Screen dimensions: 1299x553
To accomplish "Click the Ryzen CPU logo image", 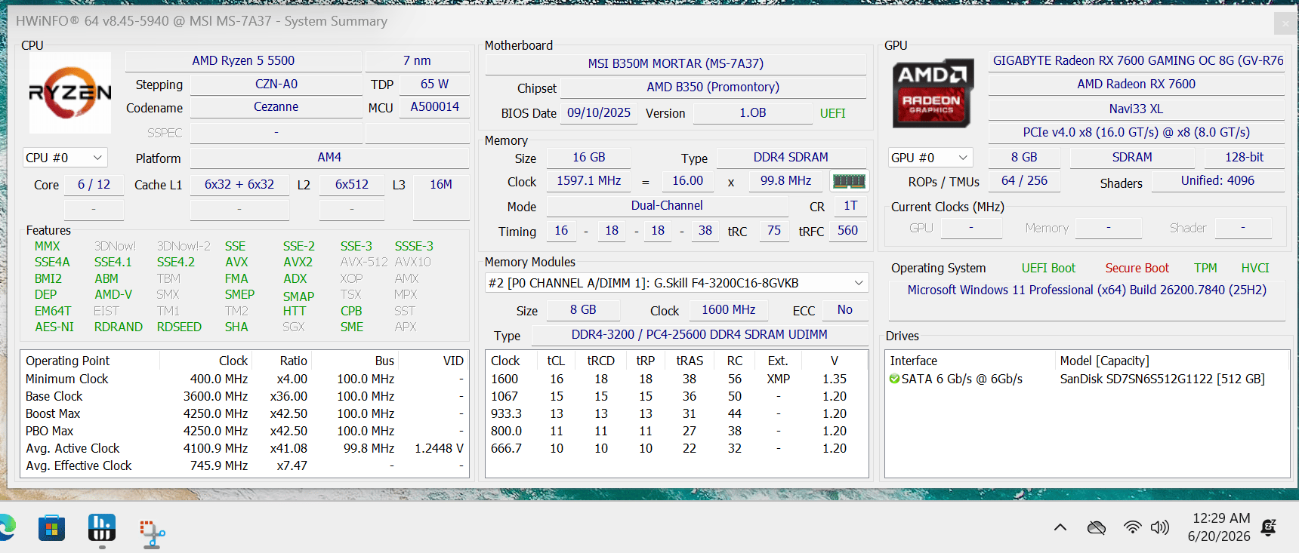I will point(70,93).
